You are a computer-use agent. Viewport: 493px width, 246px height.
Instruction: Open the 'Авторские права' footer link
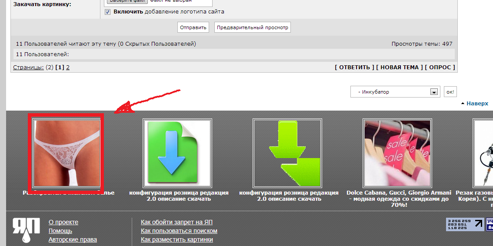pyautogui.click(x=73, y=240)
